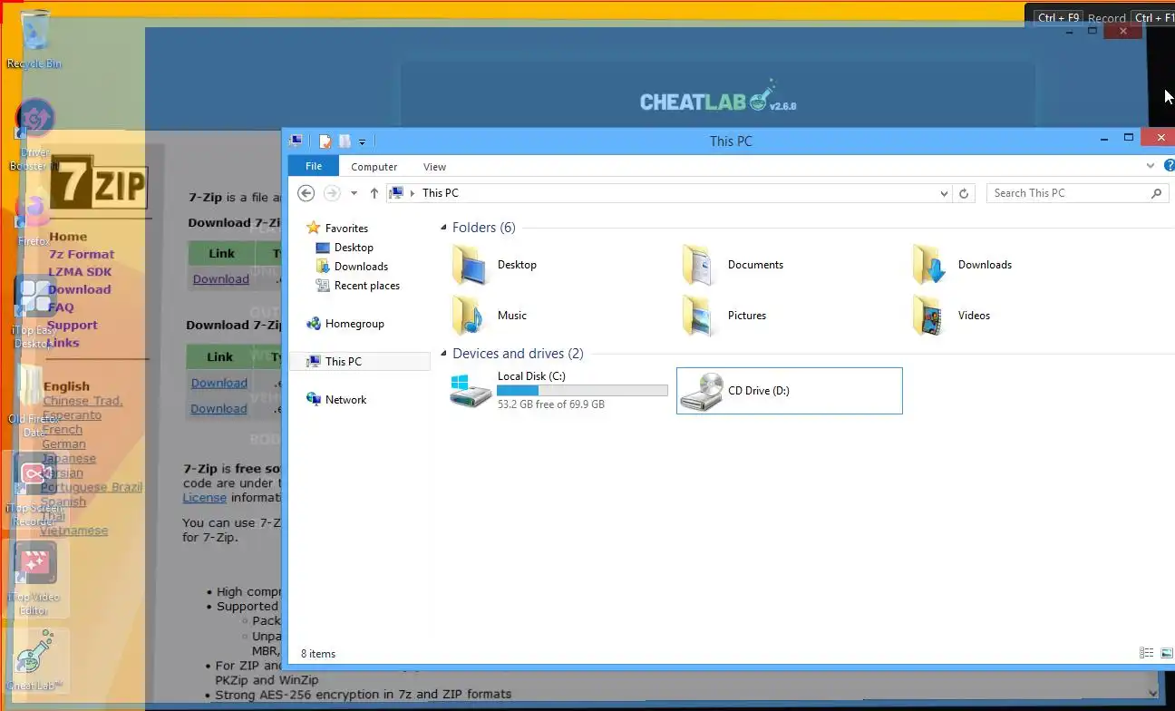The height and width of the screenshot is (711, 1175).
Task: Switch 7-Zip page language to German
Action: pyautogui.click(x=63, y=444)
